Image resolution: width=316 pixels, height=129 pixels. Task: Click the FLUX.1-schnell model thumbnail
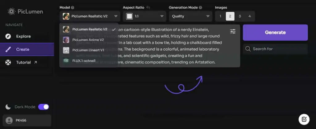(66, 60)
